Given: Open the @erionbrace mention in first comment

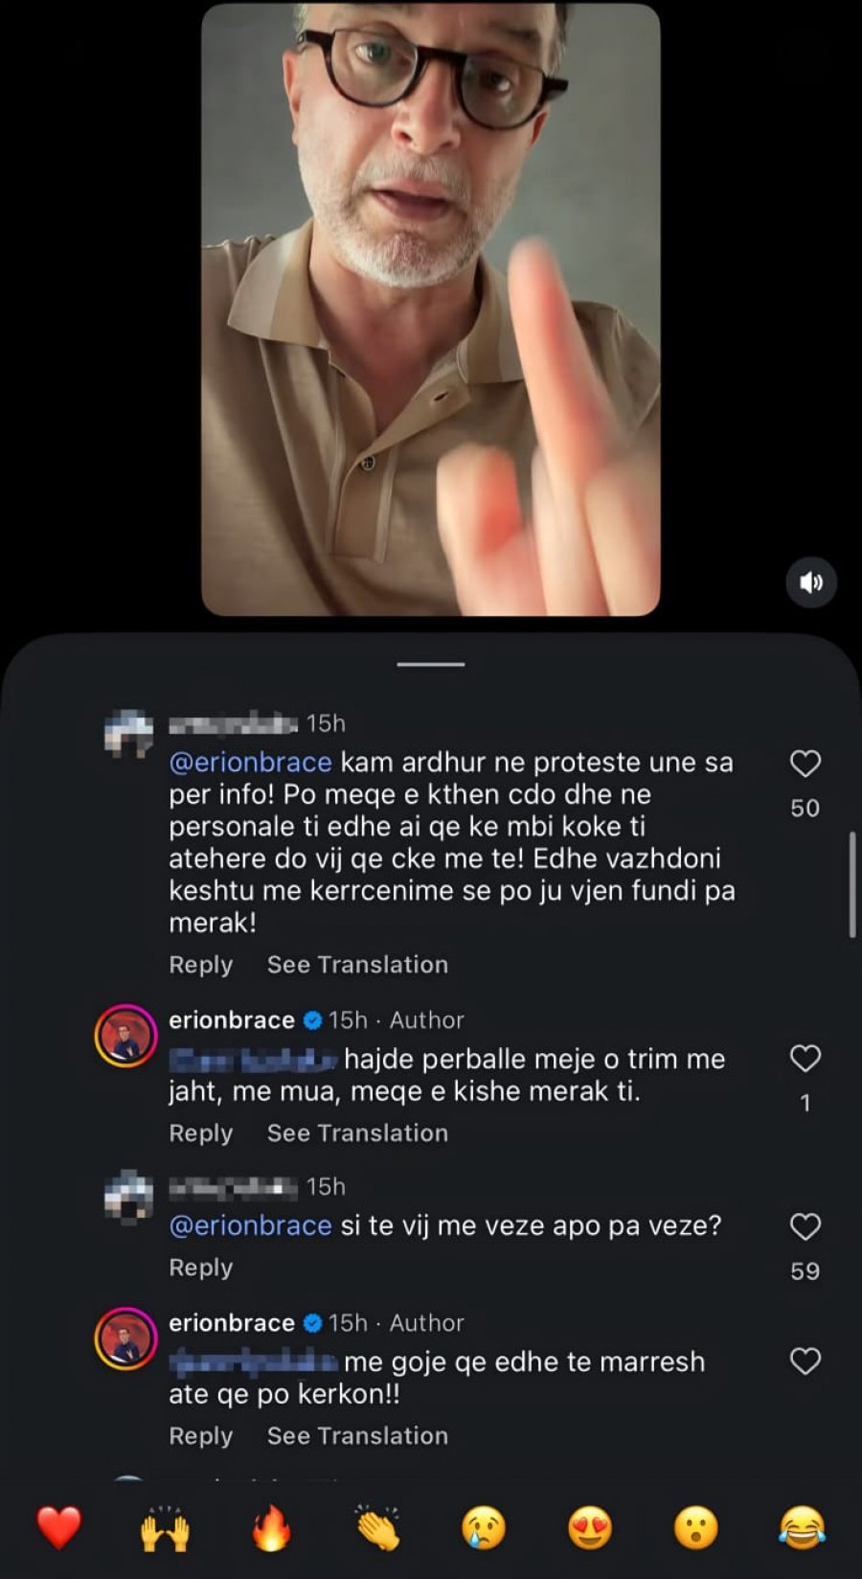Looking at the screenshot, I should [250, 763].
